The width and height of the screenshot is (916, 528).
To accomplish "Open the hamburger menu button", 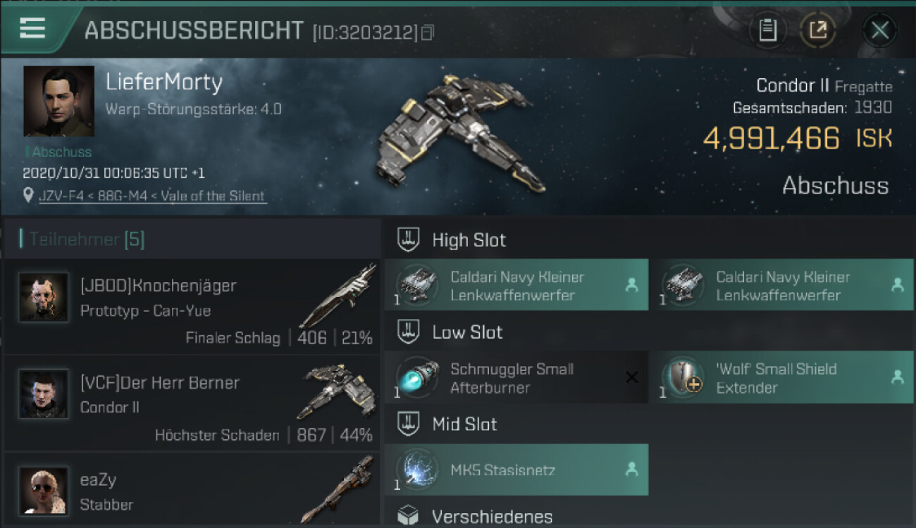I will [32, 30].
